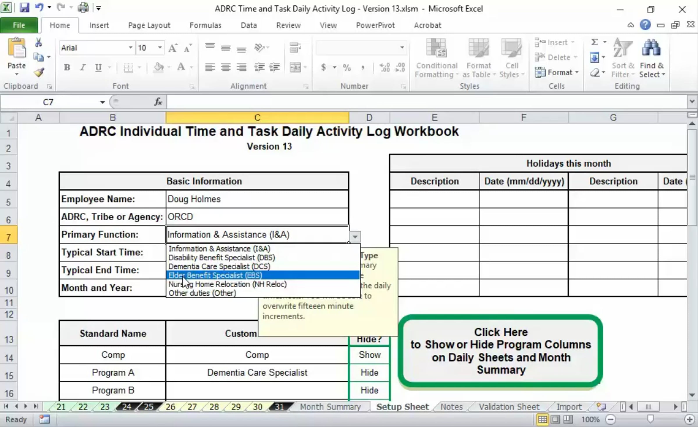Open Excel Help question mark icon
The width and height of the screenshot is (698, 427).
[645, 25]
